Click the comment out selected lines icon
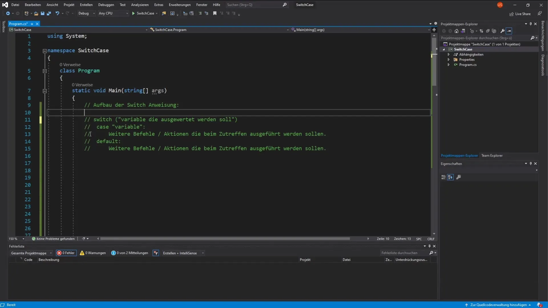This screenshot has height=308, width=548. point(200,13)
